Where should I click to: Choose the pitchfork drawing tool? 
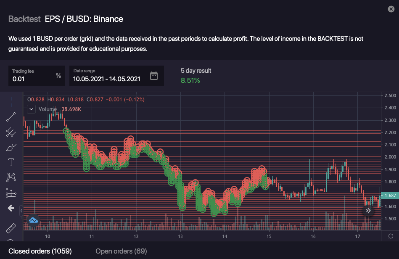(x=11, y=132)
